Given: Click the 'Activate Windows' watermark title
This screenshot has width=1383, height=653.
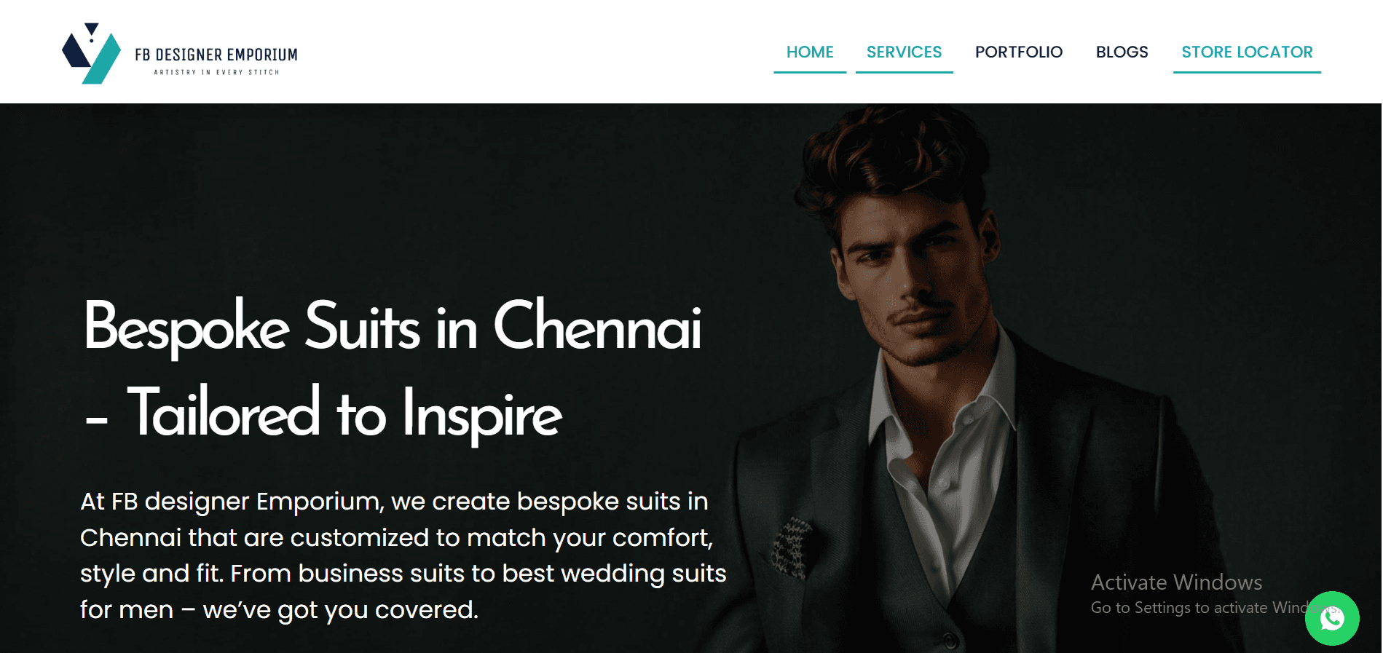Looking at the screenshot, I should pyautogui.click(x=1176, y=582).
